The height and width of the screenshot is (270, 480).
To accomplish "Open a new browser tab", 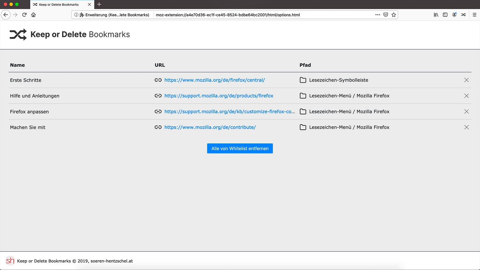I will (x=99, y=4).
